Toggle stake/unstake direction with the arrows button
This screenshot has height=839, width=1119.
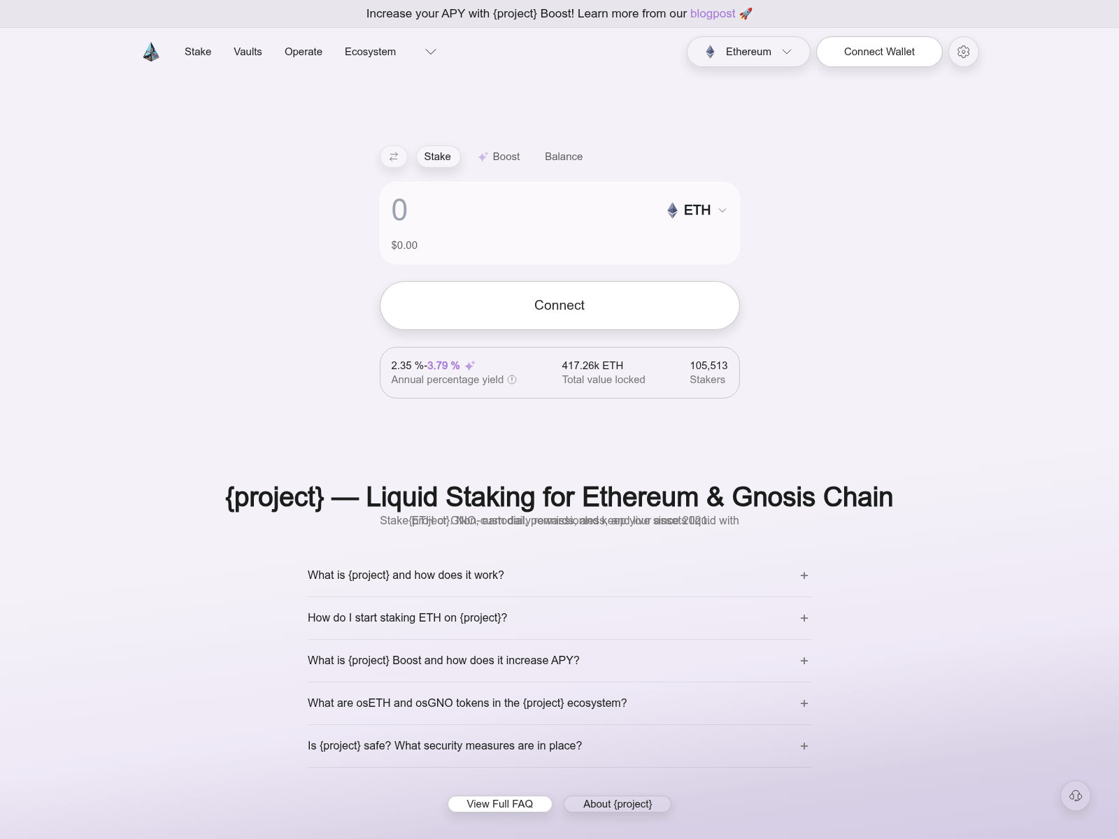pos(393,157)
